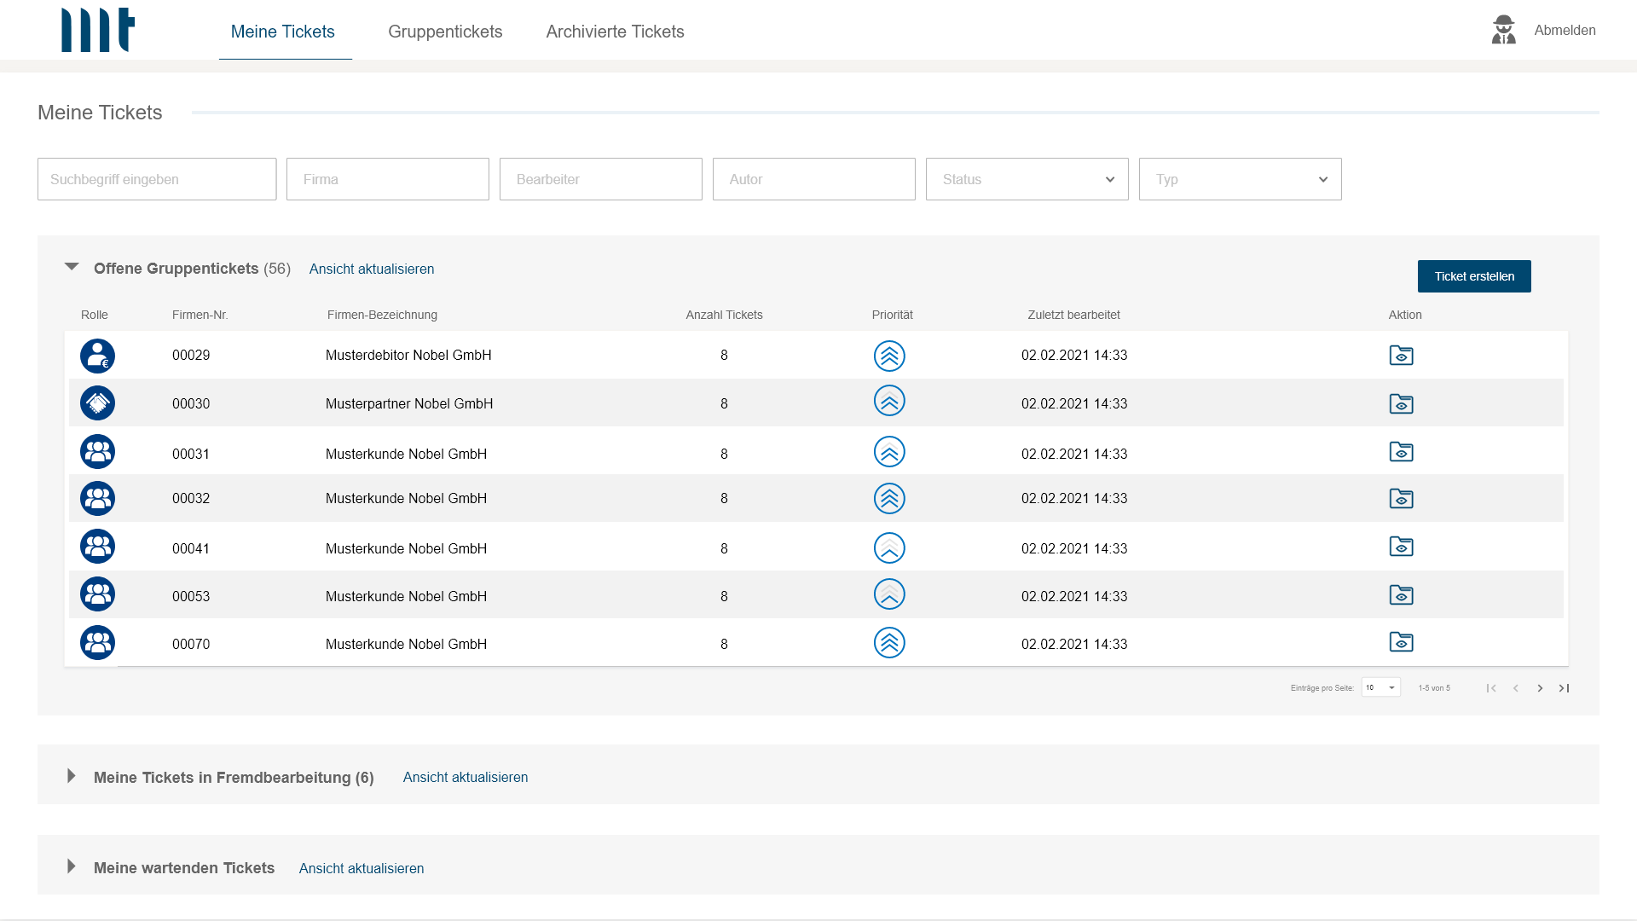Click priority icon in row 00070
The height and width of the screenshot is (921, 1637).
889,642
